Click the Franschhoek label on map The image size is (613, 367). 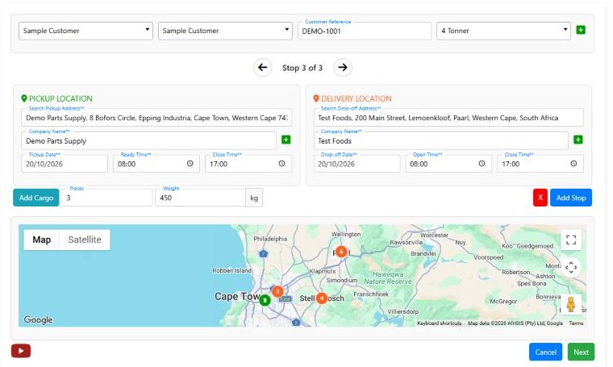tap(370, 294)
